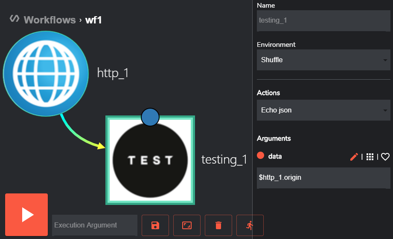Click the testing_1 node label

(224, 160)
